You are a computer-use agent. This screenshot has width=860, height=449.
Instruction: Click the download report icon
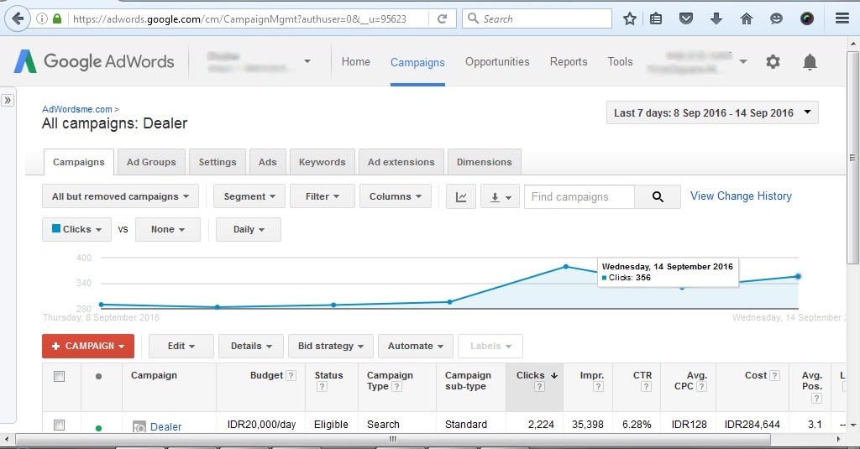tap(500, 196)
